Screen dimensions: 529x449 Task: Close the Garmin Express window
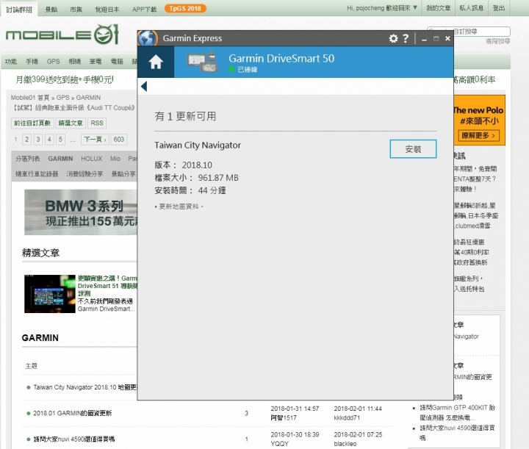[x=447, y=38]
